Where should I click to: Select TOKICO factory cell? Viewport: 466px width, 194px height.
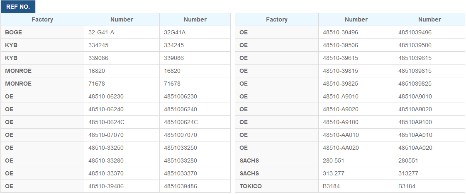coord(277,186)
